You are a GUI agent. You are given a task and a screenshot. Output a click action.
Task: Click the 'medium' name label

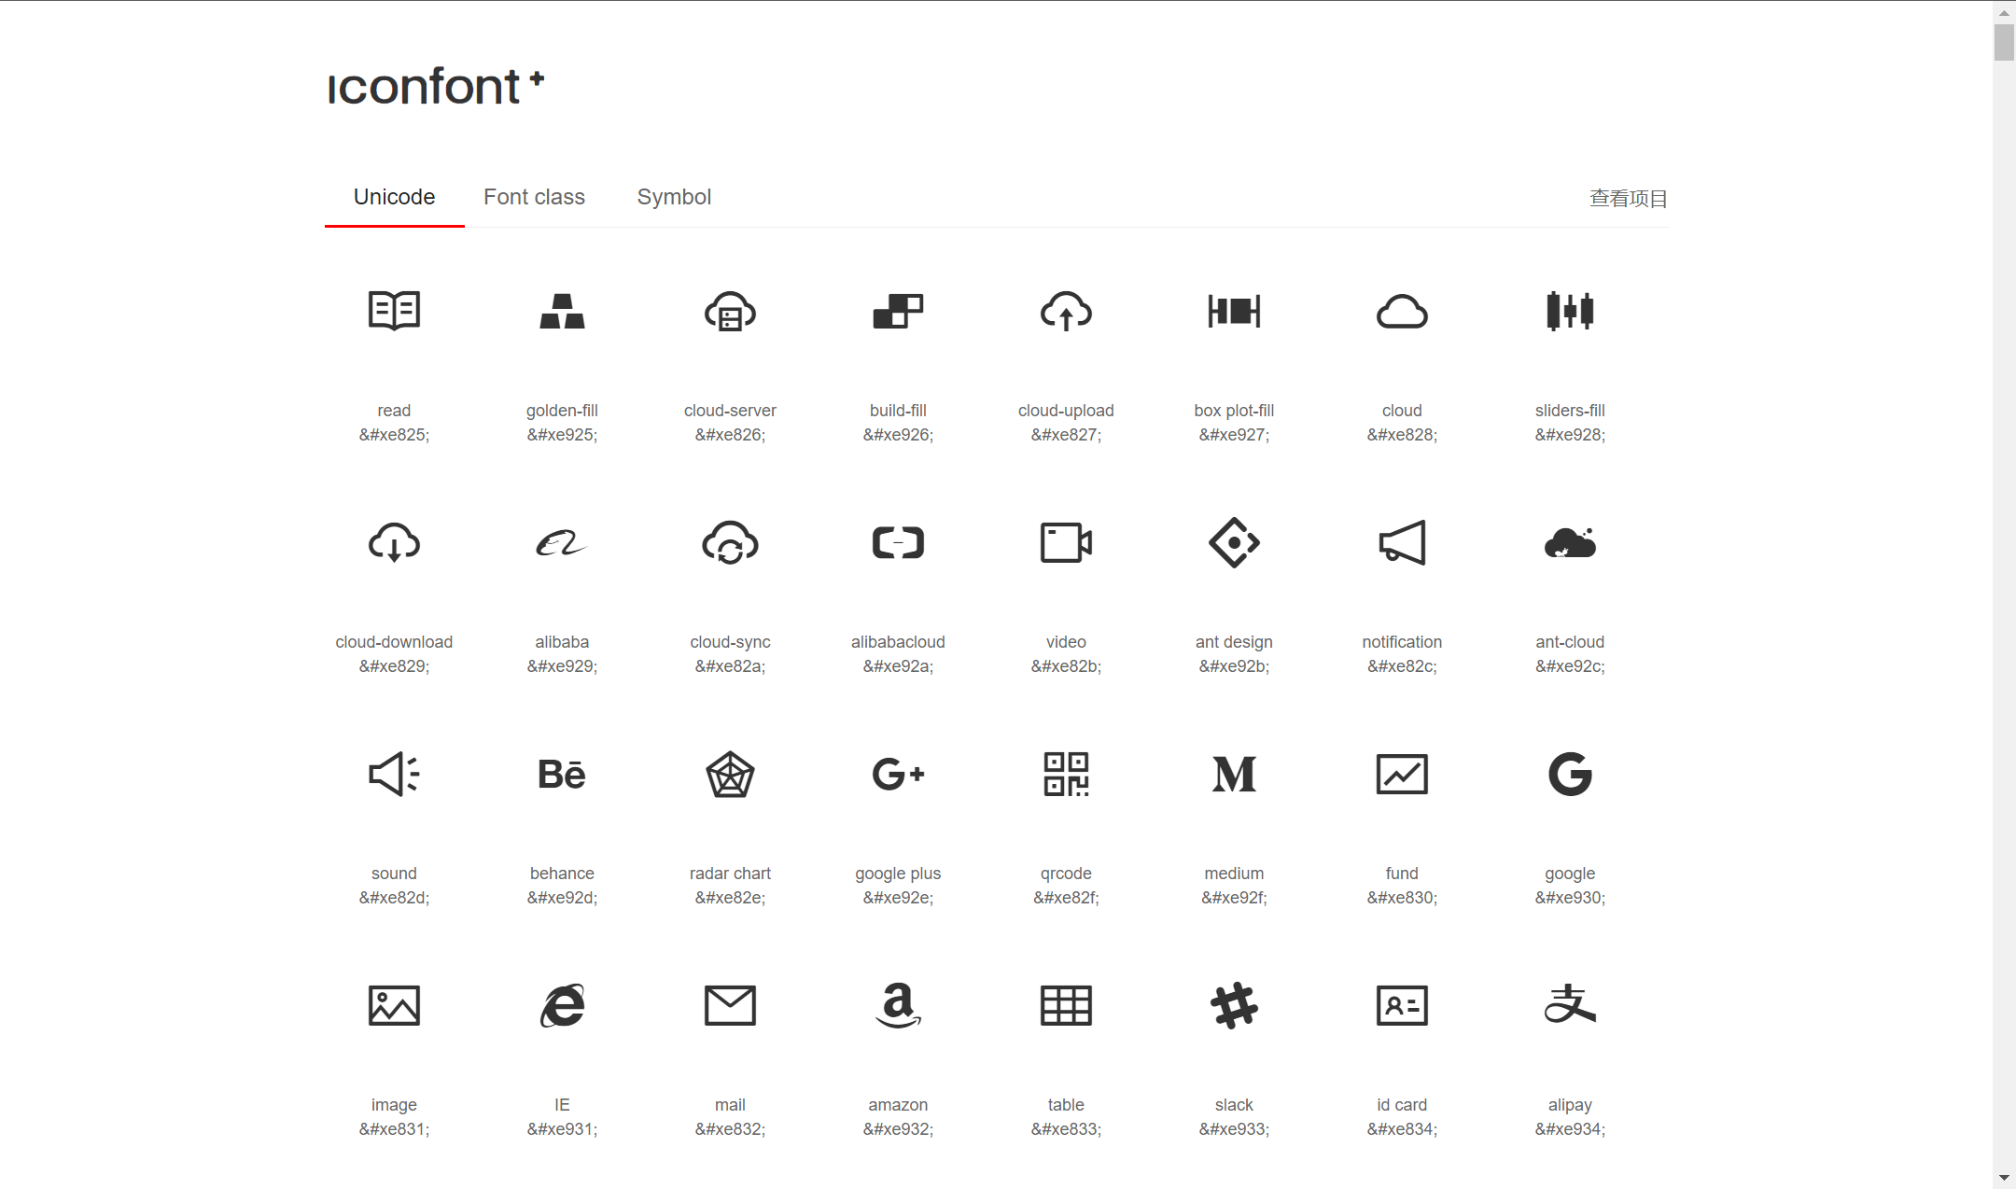pos(1234,874)
